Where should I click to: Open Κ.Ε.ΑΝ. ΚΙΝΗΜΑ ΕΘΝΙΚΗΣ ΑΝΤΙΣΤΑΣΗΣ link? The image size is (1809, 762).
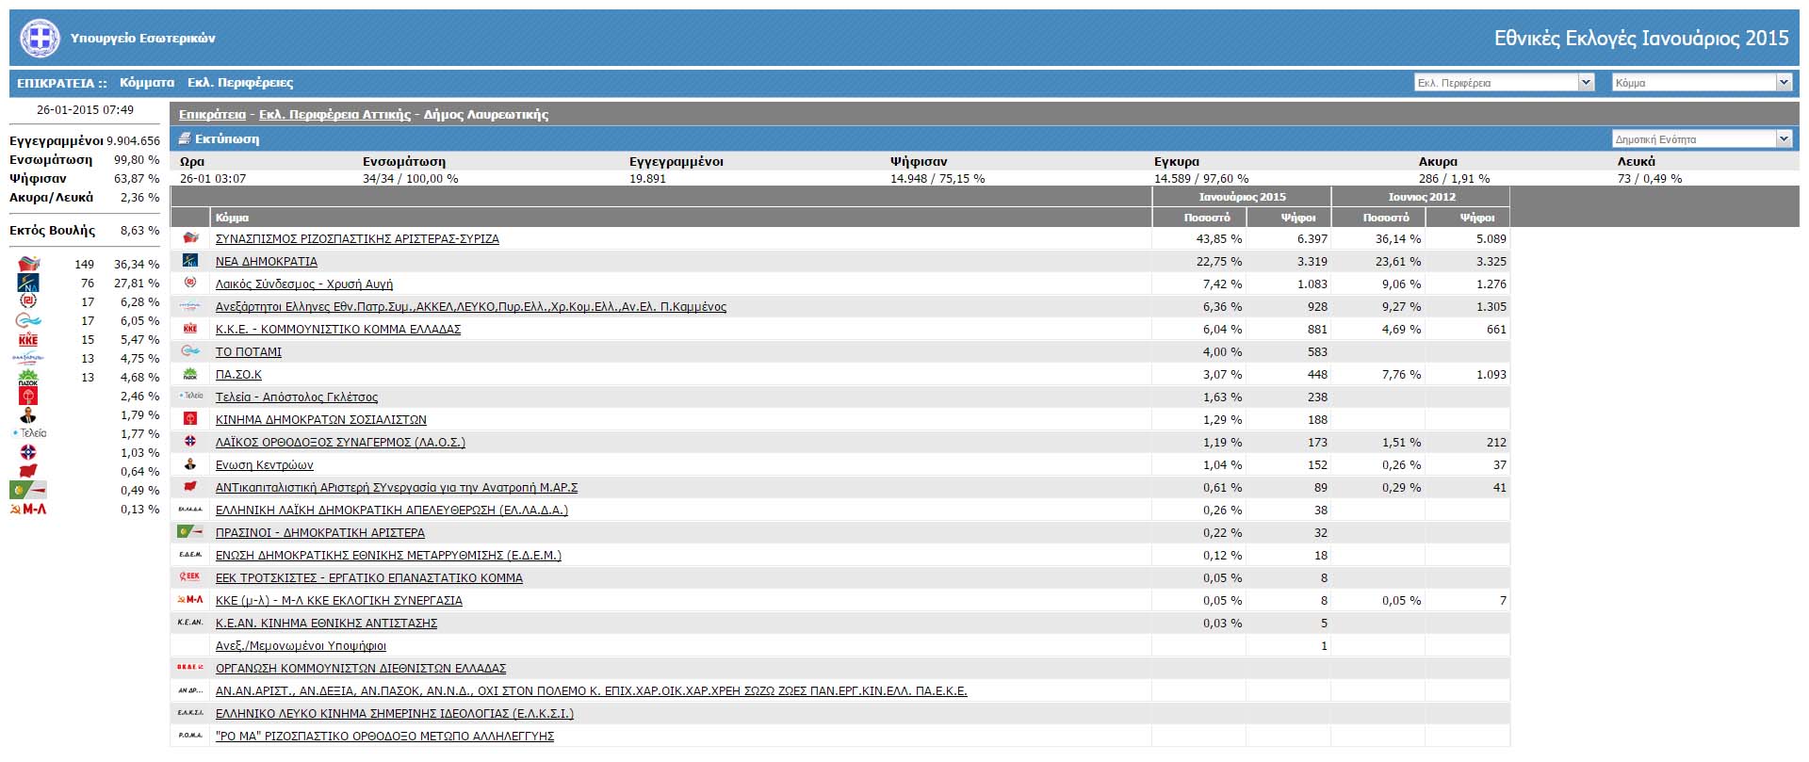[326, 624]
